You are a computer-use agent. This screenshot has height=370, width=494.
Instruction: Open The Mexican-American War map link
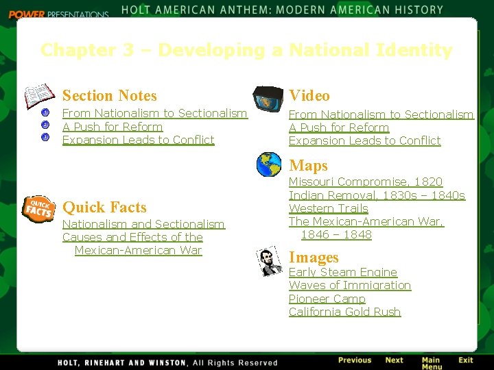tap(366, 227)
